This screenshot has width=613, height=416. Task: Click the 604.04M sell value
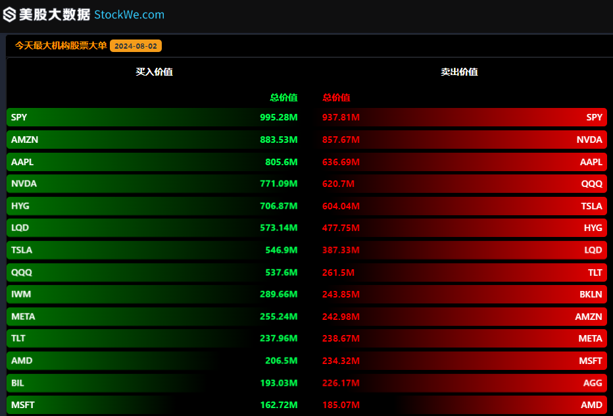341,206
